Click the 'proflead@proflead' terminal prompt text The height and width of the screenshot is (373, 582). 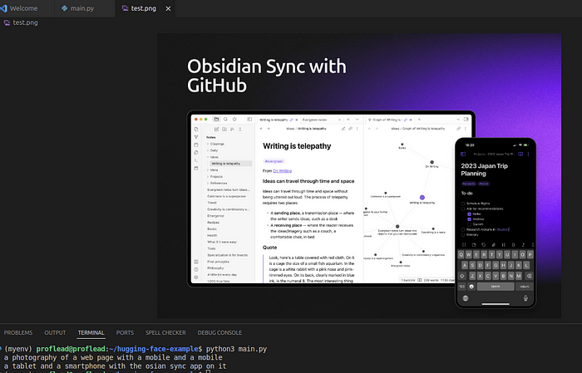coord(71,349)
